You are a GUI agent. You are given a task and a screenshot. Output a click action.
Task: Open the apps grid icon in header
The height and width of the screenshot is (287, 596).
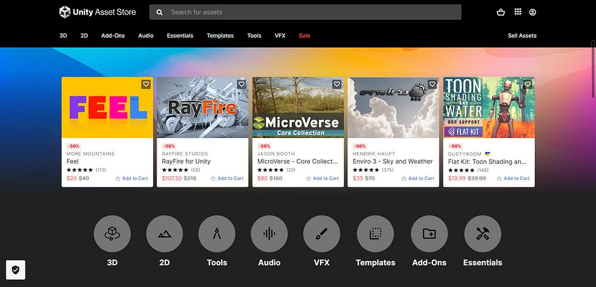[517, 12]
